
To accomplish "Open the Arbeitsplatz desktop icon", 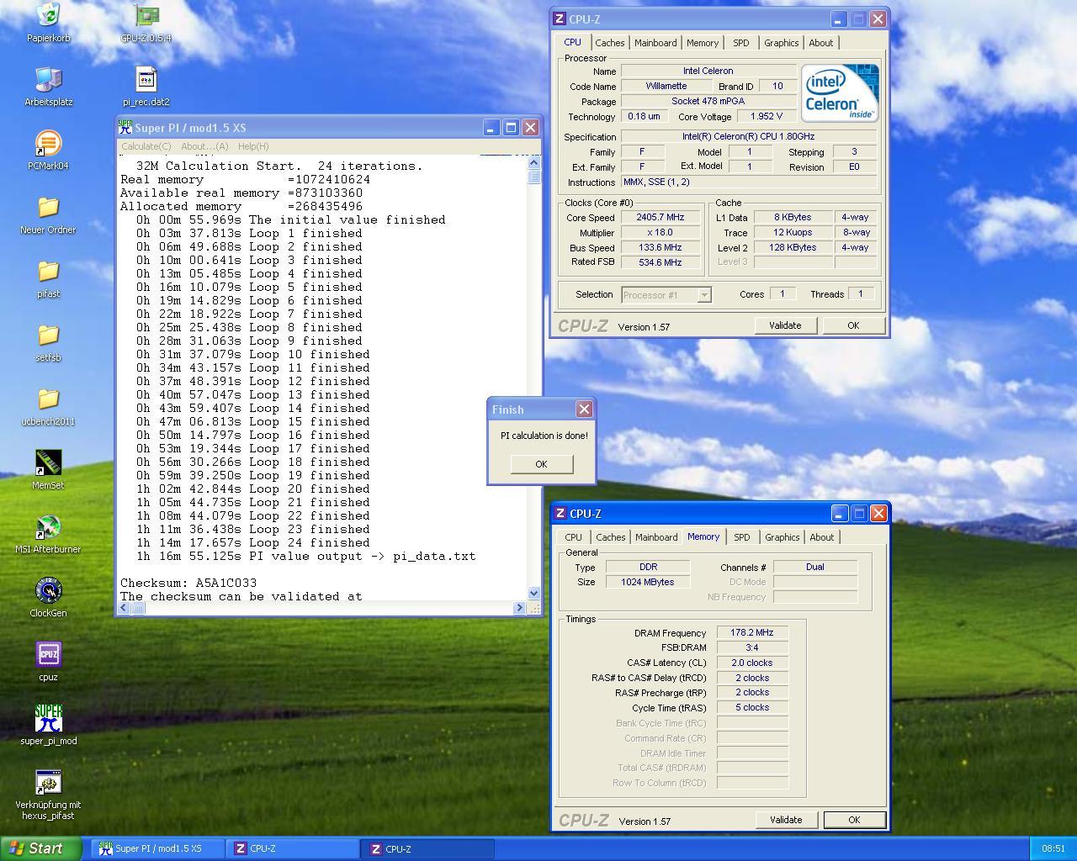I will tap(48, 79).
